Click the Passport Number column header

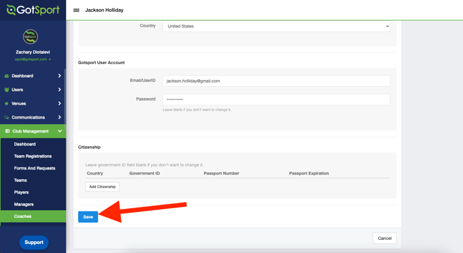221,174
